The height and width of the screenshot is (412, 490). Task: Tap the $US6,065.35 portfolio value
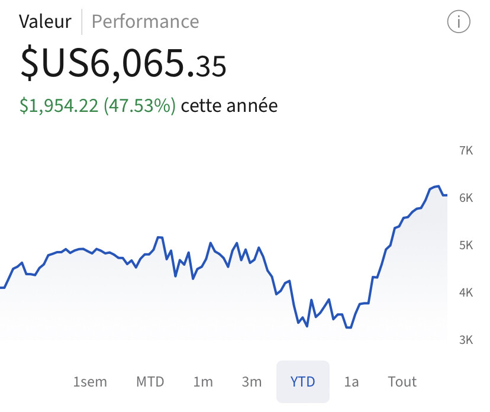point(123,63)
